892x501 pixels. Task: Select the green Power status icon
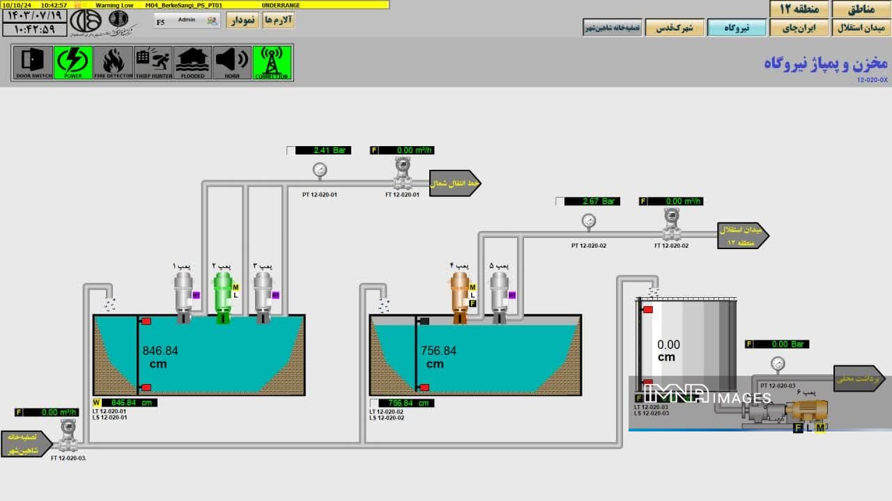coord(73,63)
